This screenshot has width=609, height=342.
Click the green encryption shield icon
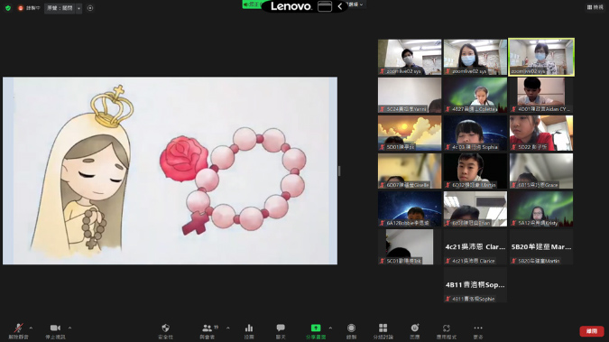8,8
